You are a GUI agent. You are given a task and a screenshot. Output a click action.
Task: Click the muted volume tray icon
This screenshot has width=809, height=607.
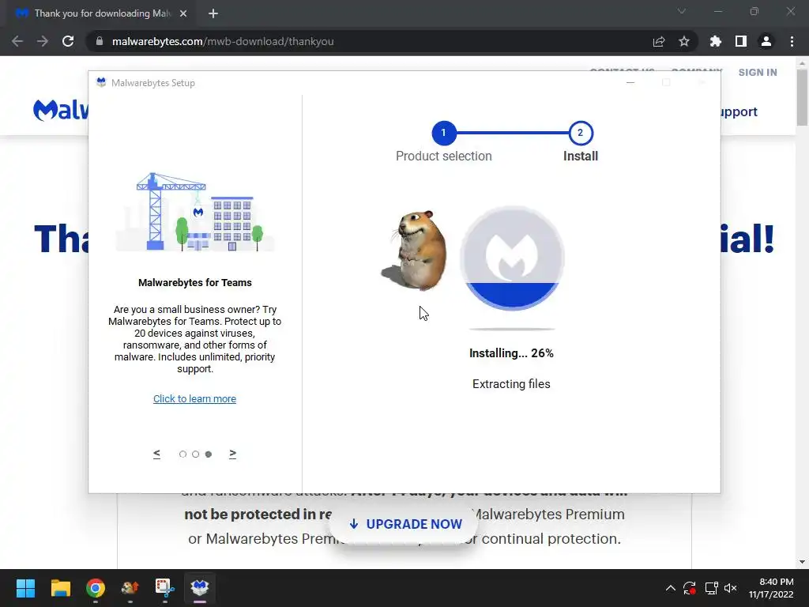click(x=731, y=588)
